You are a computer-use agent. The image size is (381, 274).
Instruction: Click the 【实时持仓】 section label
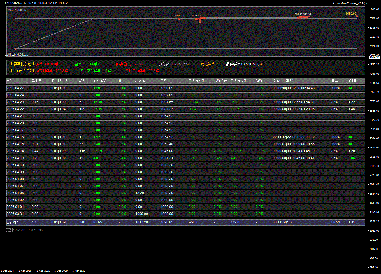click(22, 64)
